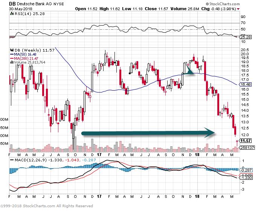Click the -1.330 MACD tag on axis
Viewport: 261px width, 214px height.
pos(246,178)
